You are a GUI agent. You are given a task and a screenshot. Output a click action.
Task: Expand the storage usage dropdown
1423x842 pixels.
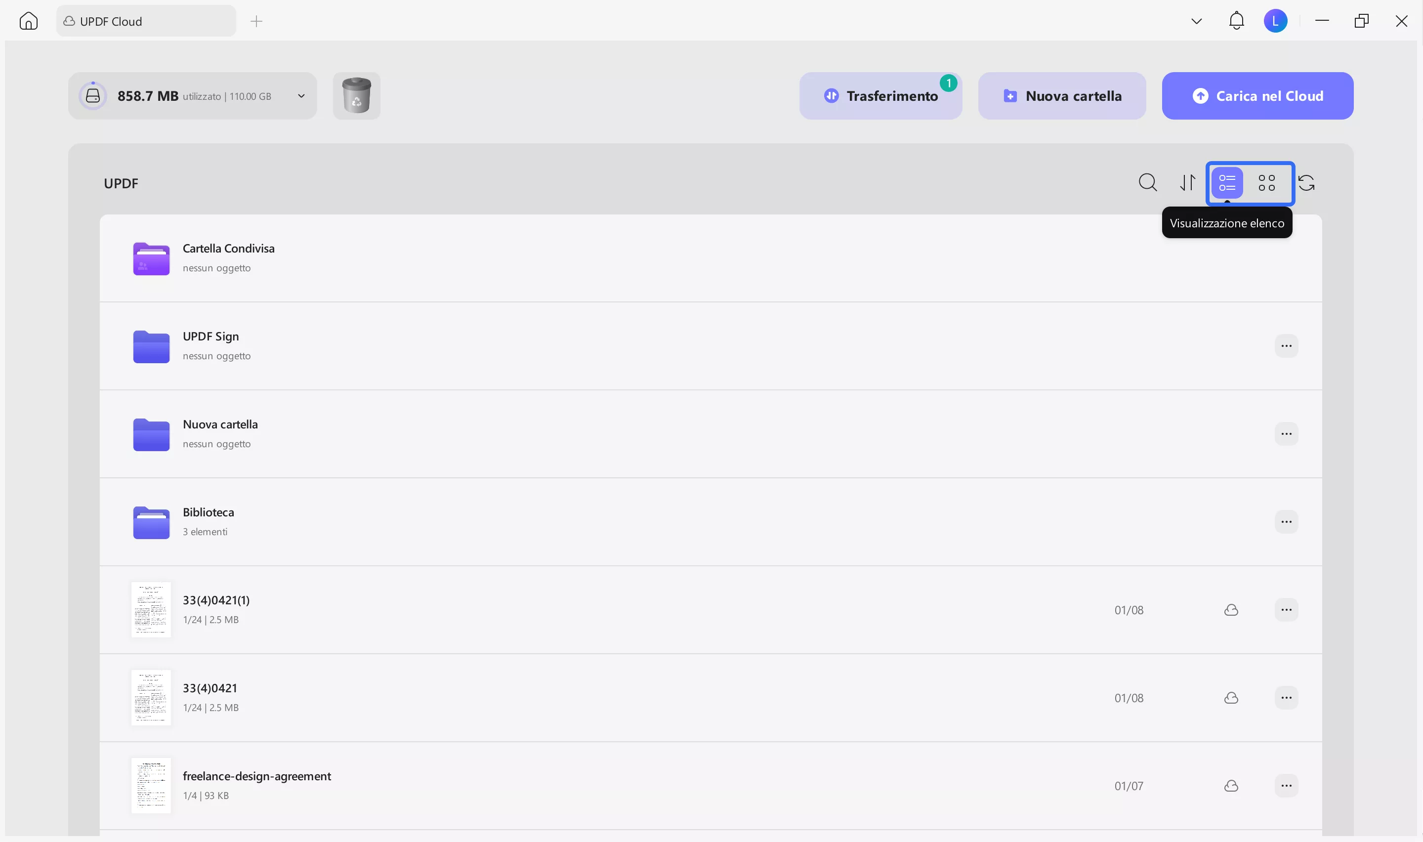pyautogui.click(x=300, y=95)
